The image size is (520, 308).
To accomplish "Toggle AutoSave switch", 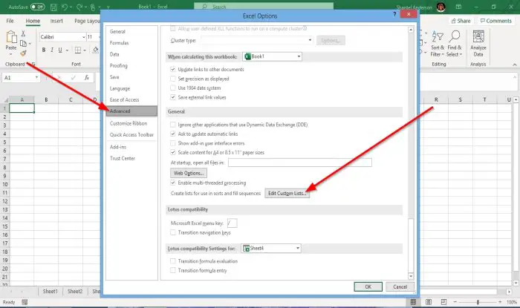I will 37,7.
